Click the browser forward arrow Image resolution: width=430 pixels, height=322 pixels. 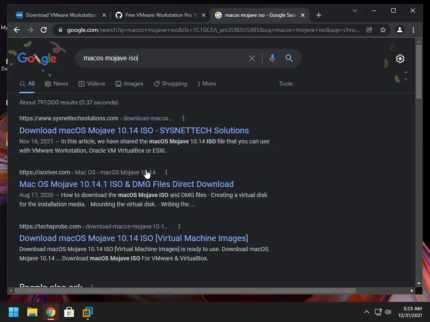click(x=30, y=30)
